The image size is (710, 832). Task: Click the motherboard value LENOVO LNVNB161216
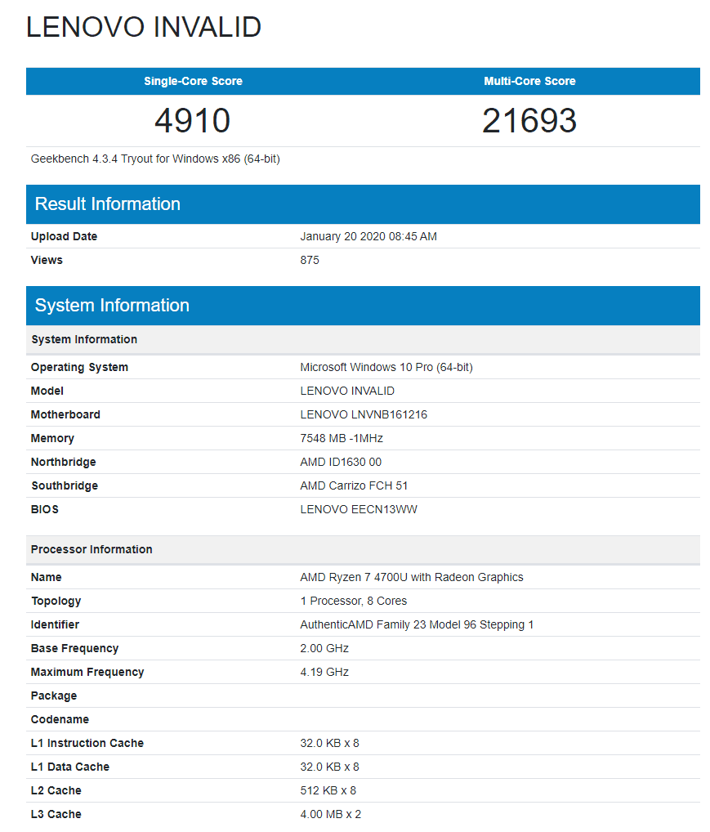[x=364, y=414]
